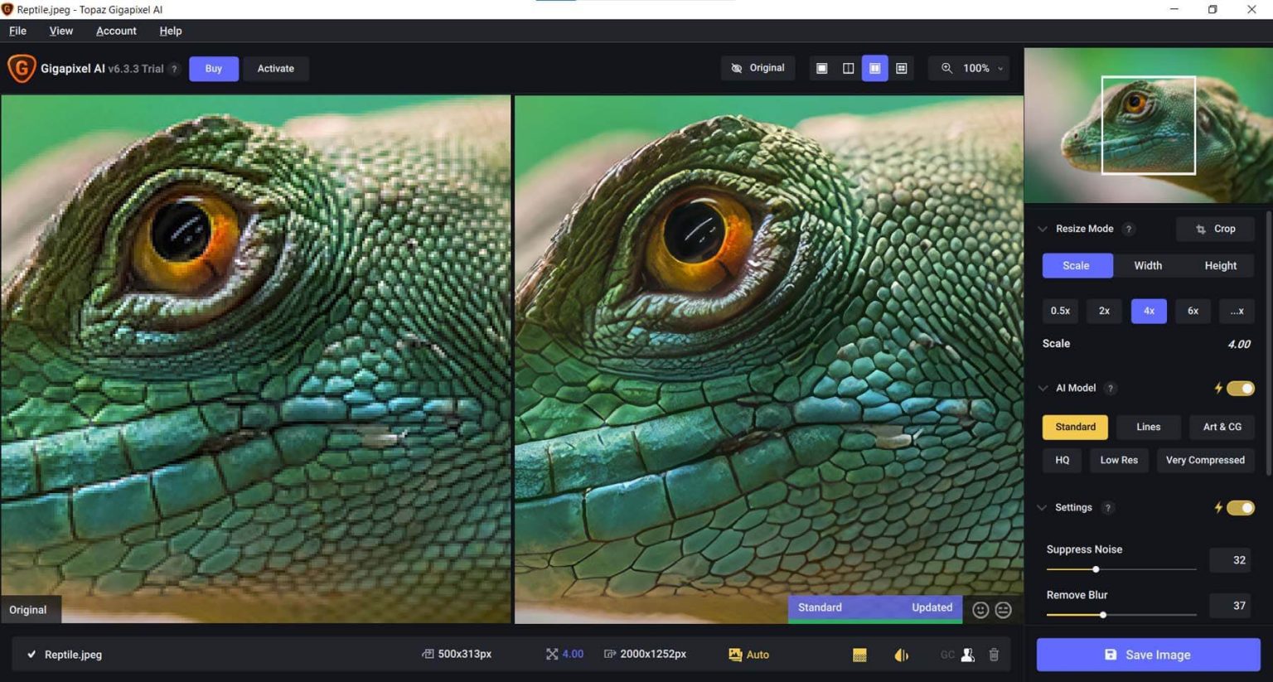Toggle the AI Model auto switch

[x=1241, y=388]
